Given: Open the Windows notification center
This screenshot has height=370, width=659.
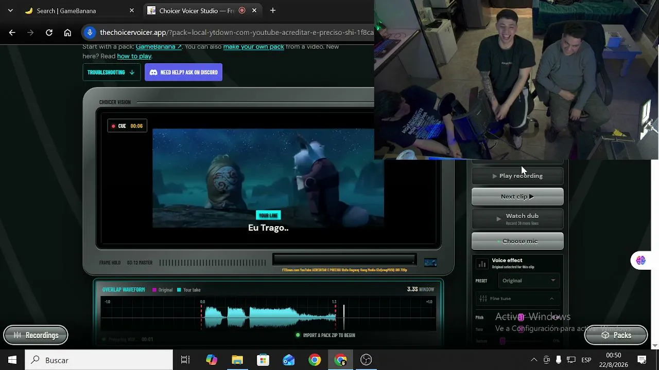Looking at the screenshot, I should tap(642, 360).
